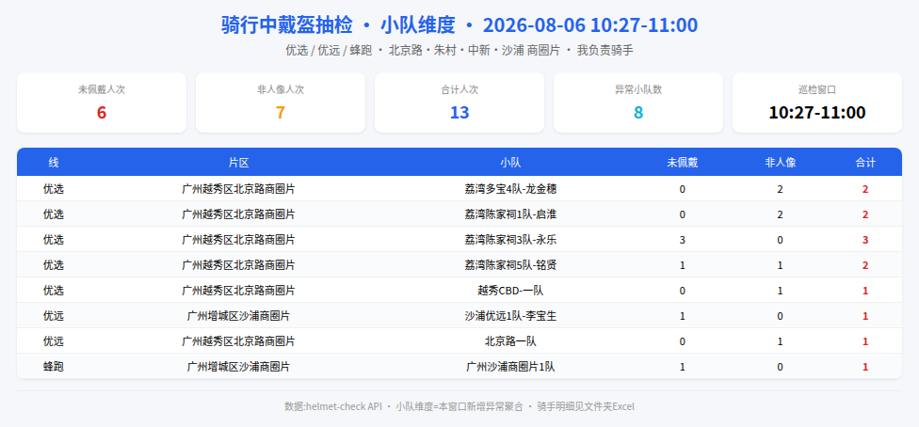Screen dimensions: 919x427
Task: Click the 线 column header
Action: [x=54, y=163]
